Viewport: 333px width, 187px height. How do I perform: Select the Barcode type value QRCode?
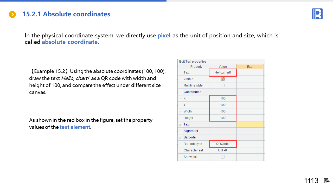tap(222, 144)
